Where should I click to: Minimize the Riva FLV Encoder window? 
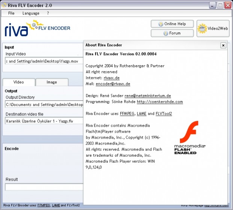pos(212,5)
